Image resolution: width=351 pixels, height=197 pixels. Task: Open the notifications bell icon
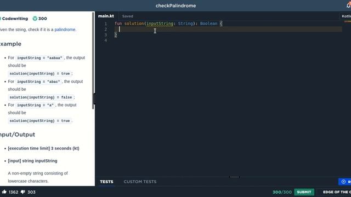click(349, 5)
